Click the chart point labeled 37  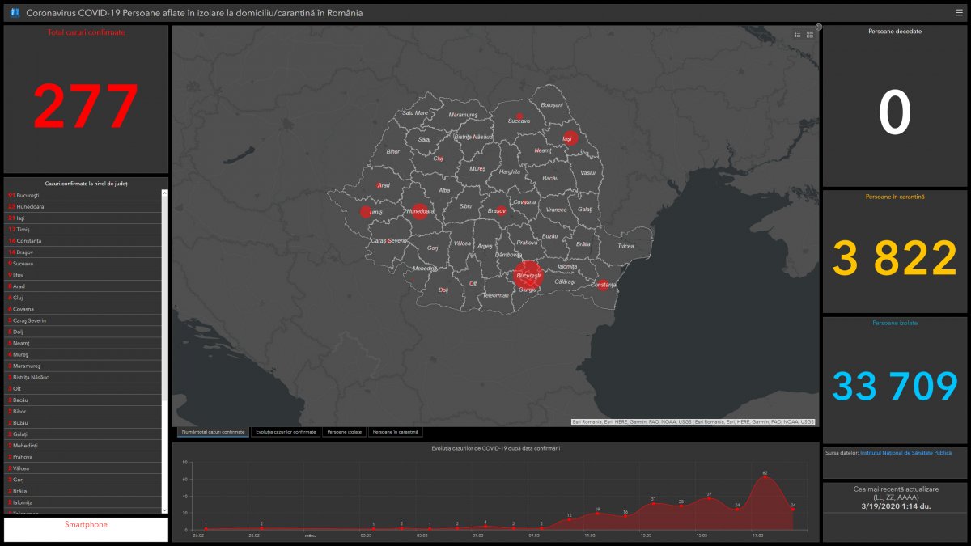point(709,498)
